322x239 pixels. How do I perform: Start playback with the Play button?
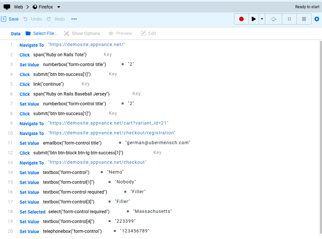tap(253, 19)
